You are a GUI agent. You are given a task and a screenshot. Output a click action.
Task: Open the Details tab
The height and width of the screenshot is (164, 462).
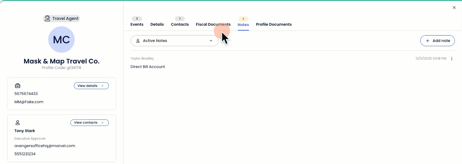tap(157, 24)
